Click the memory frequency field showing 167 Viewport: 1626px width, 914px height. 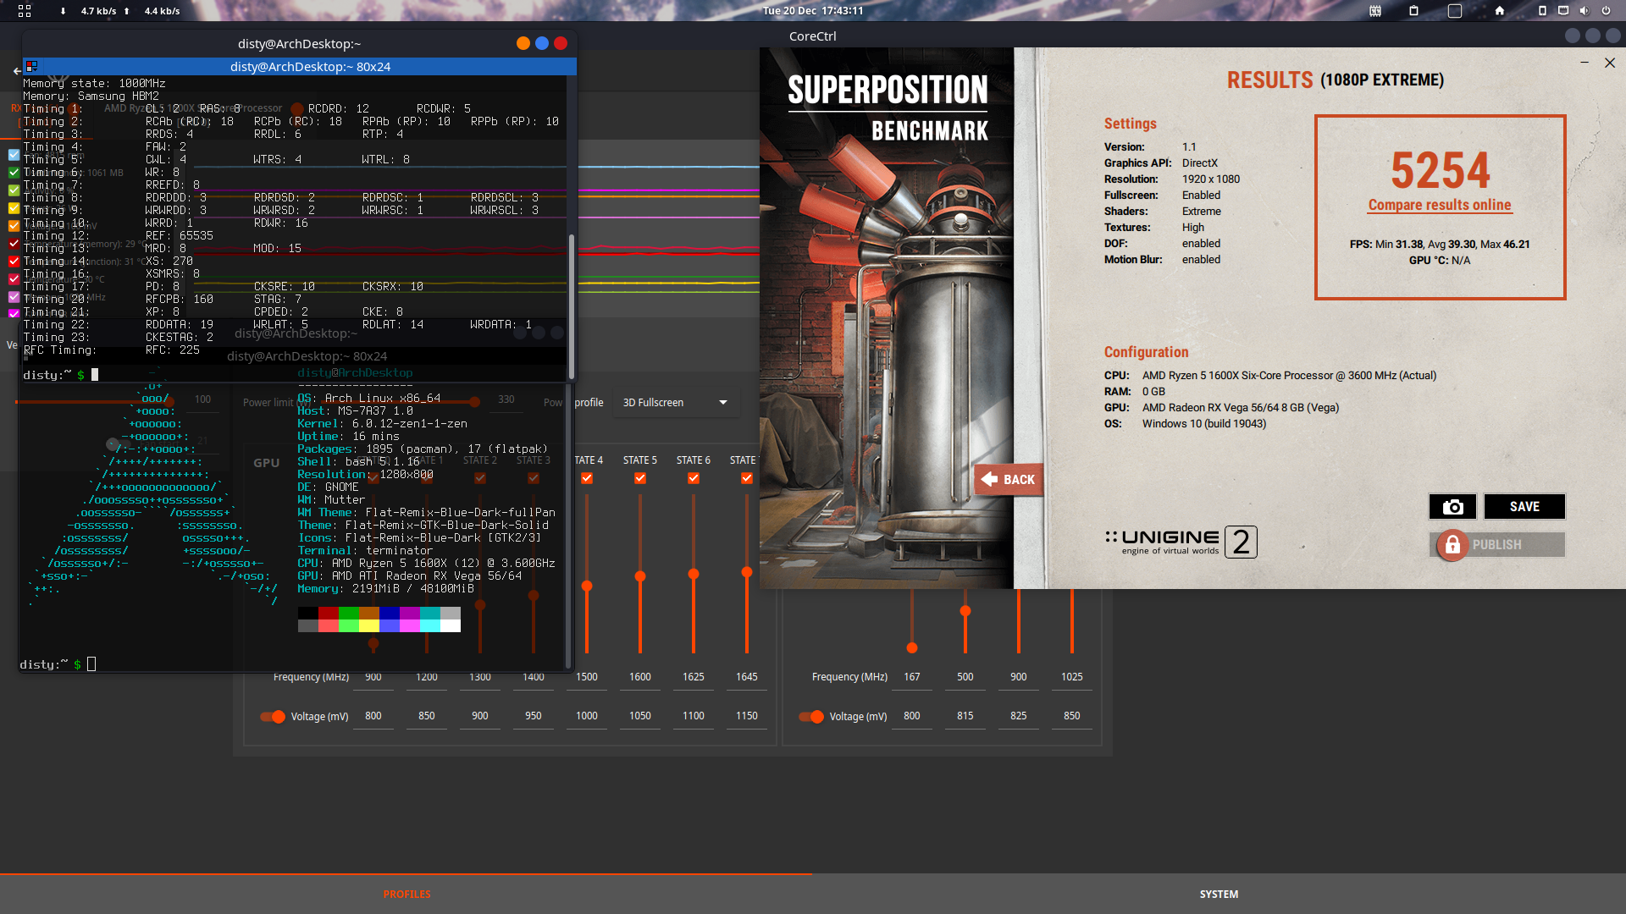pos(912,677)
